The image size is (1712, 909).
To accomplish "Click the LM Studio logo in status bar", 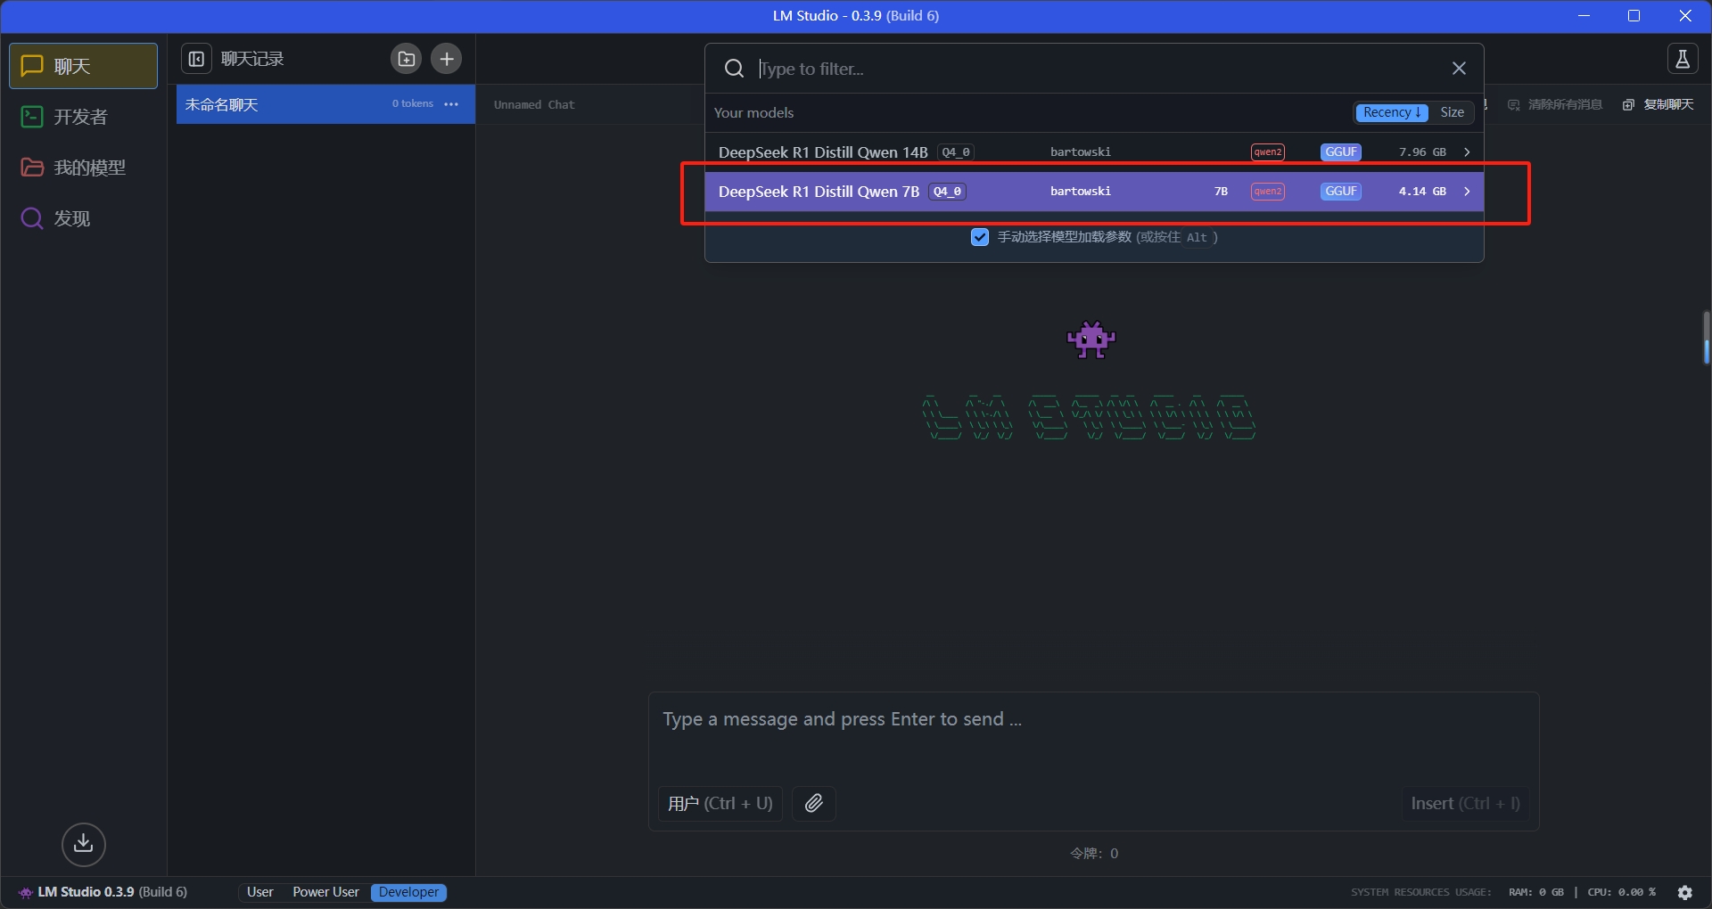I will [26, 892].
